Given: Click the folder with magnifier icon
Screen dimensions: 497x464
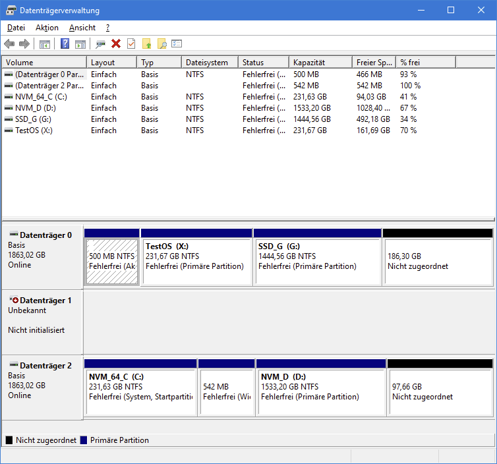Looking at the screenshot, I should (x=162, y=43).
